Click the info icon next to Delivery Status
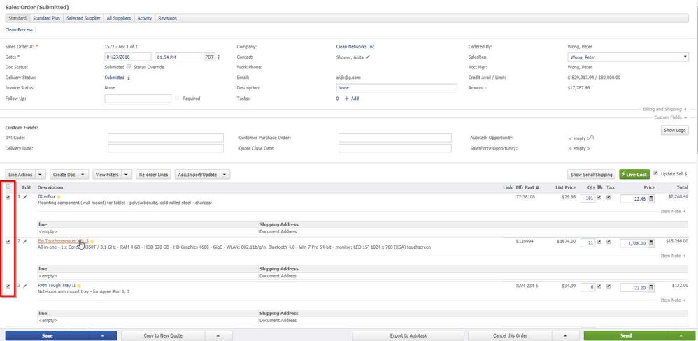This screenshot has height=341, width=698. tap(129, 78)
